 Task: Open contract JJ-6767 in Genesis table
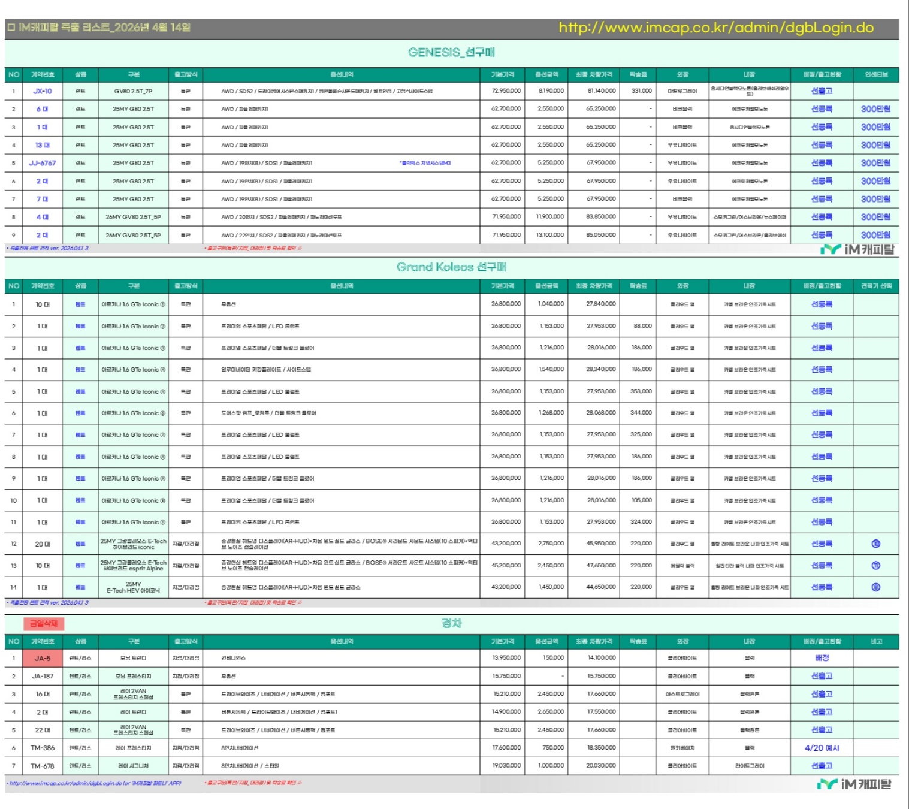42,163
